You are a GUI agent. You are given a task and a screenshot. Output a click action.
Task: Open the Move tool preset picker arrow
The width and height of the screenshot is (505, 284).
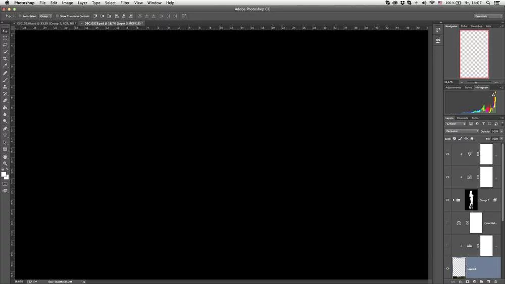pos(14,16)
